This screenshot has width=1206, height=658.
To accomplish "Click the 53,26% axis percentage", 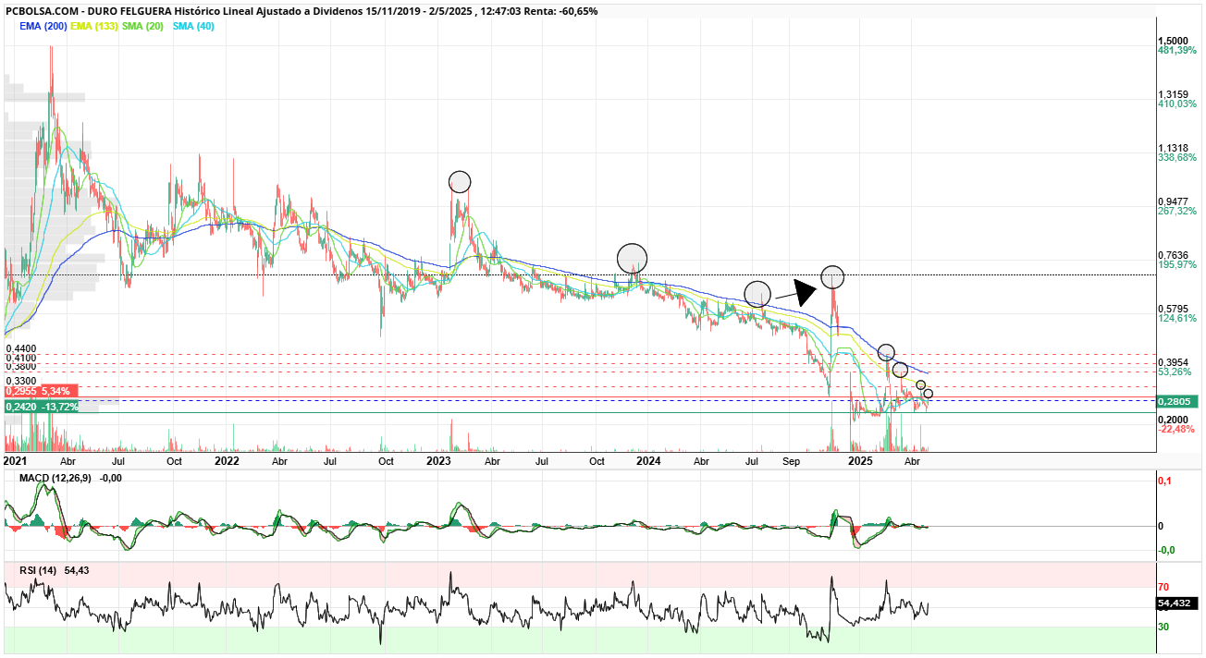I will click(x=1175, y=372).
